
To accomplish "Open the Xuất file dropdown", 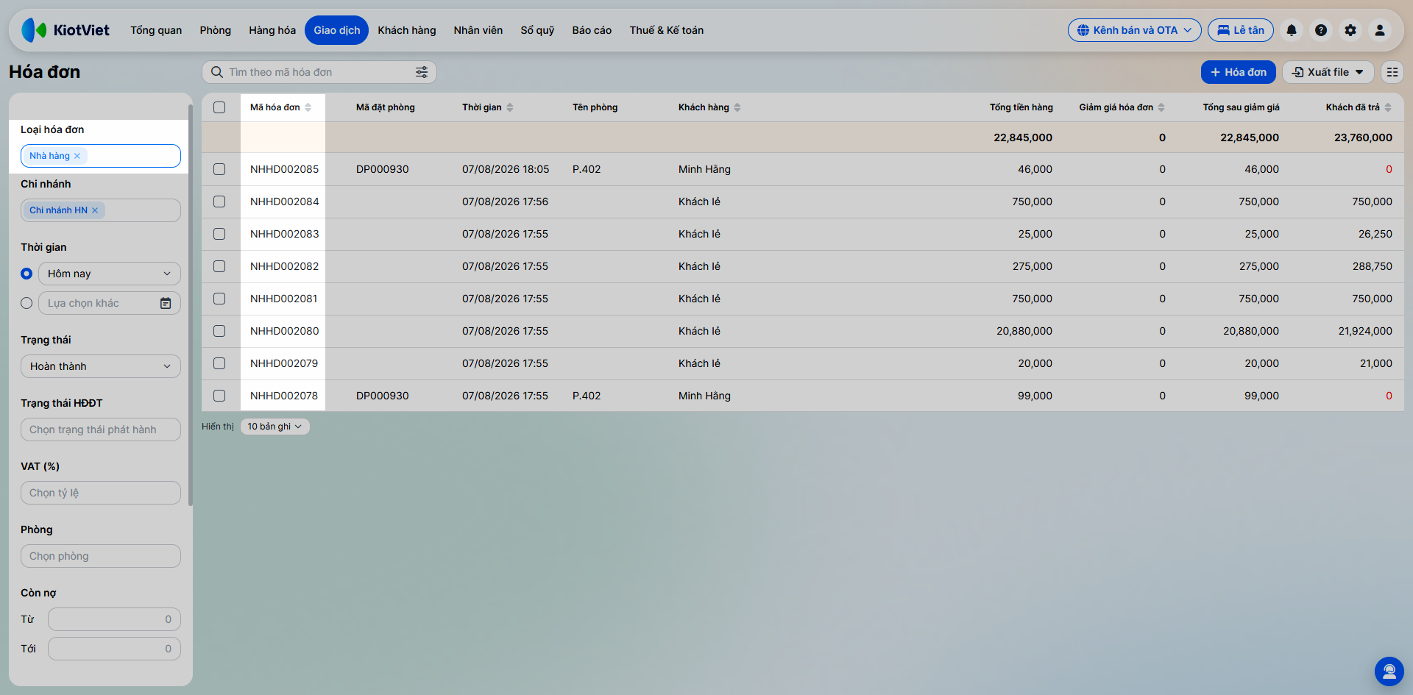I will (1328, 72).
